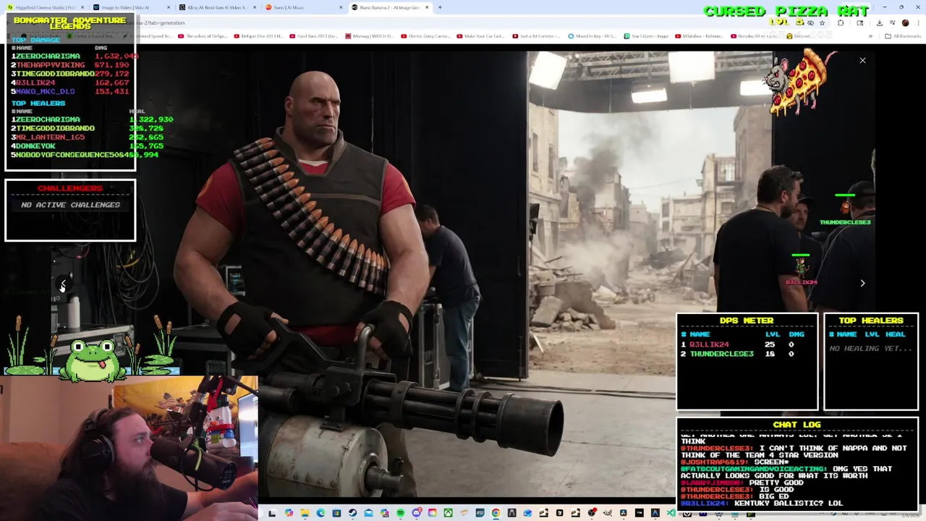The width and height of the screenshot is (926, 521).
Task: Open Villalobos Fizheuer bookmark
Action: click(x=699, y=36)
